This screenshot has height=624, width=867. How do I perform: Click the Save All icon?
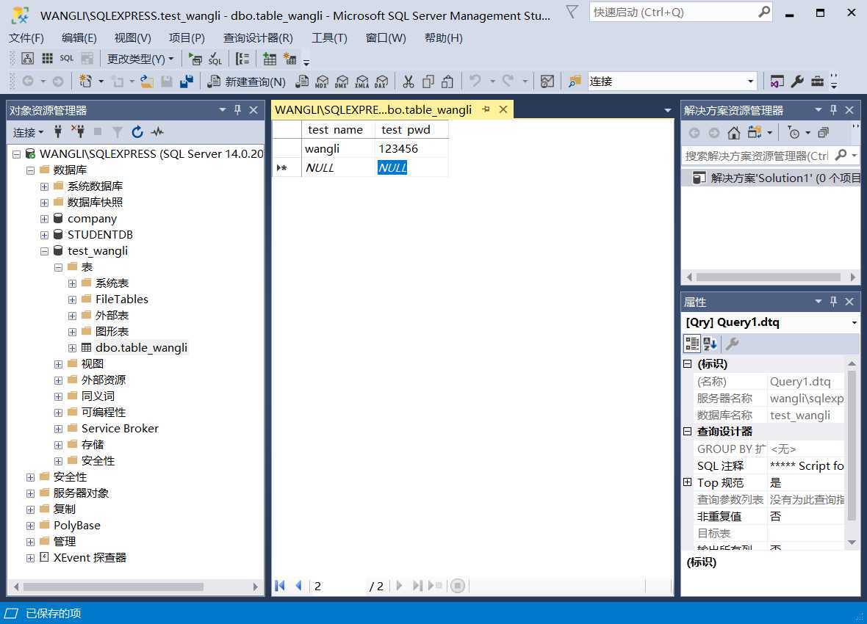pyautogui.click(x=187, y=81)
